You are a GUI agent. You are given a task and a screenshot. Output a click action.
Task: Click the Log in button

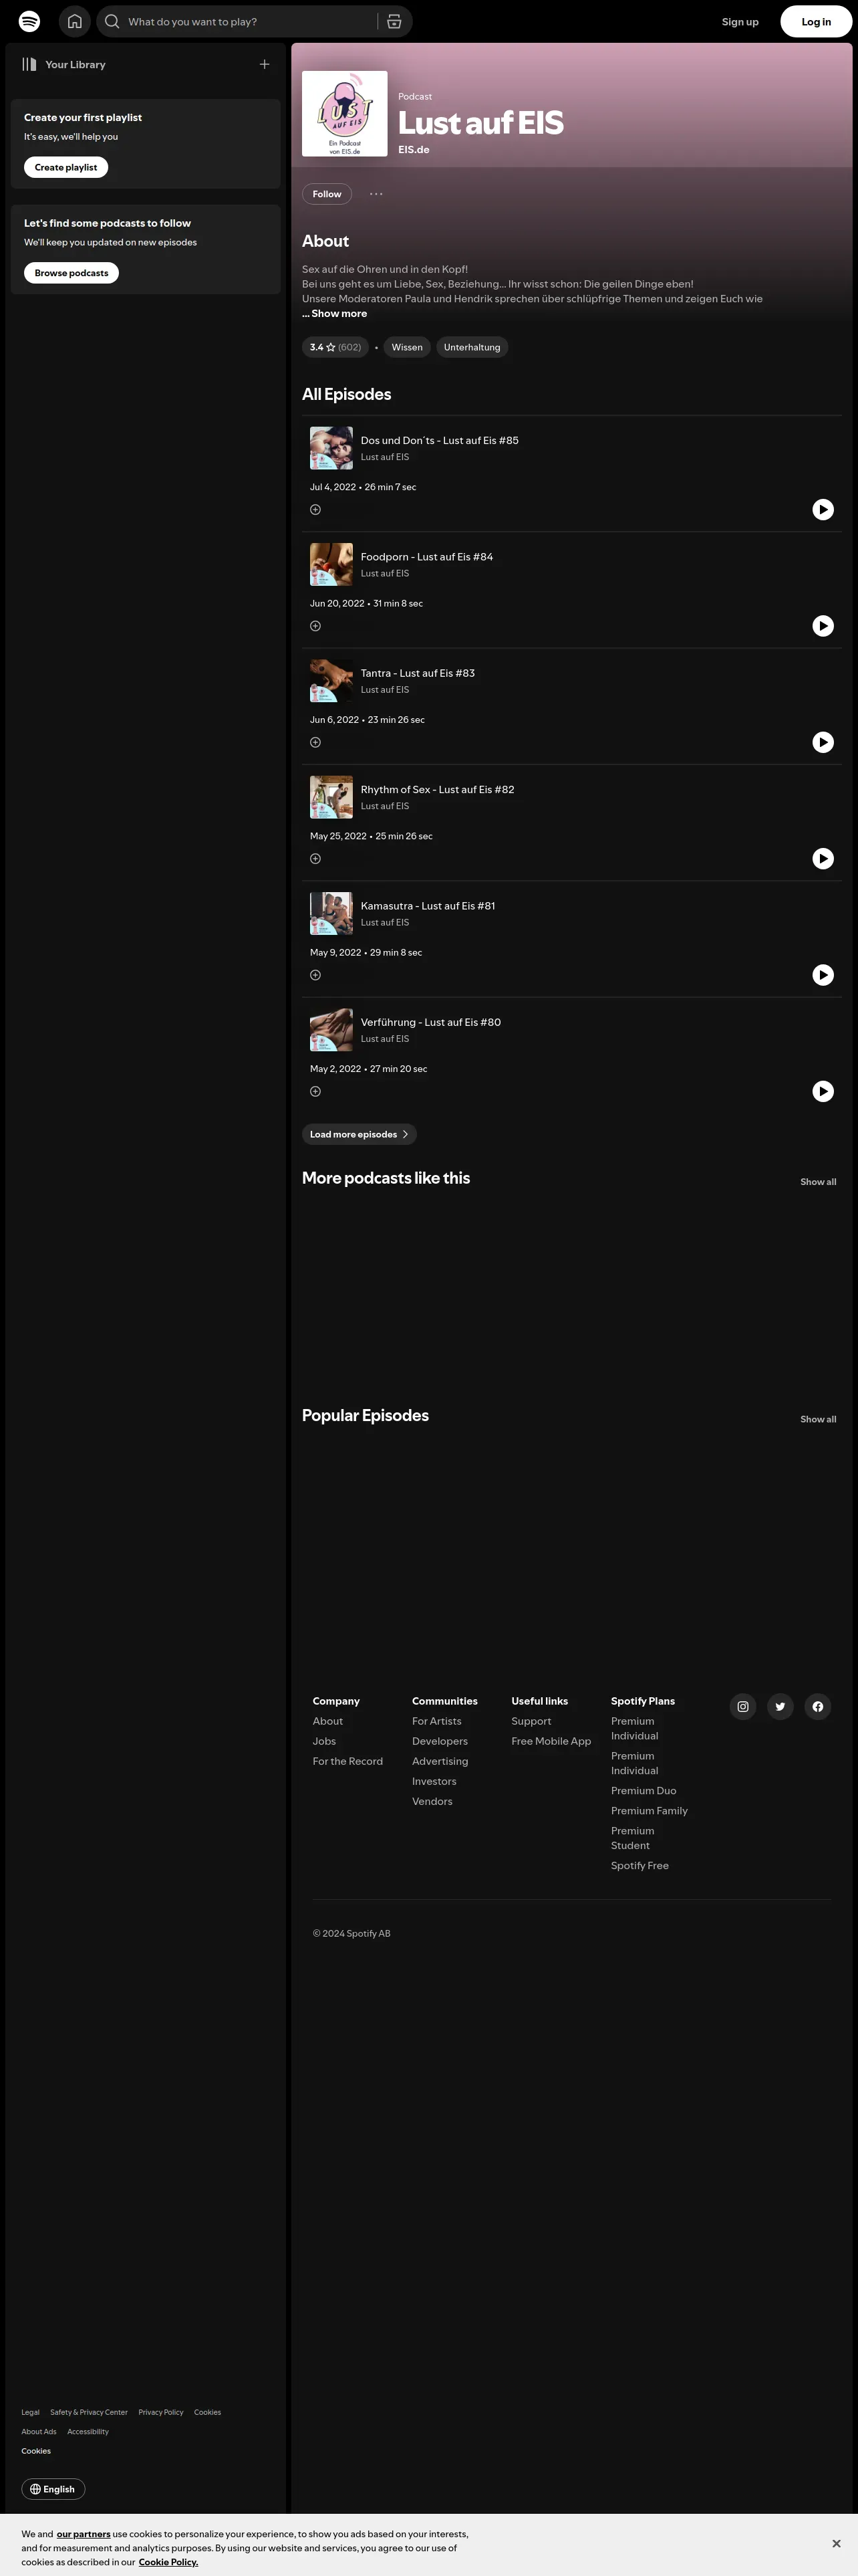(x=816, y=21)
